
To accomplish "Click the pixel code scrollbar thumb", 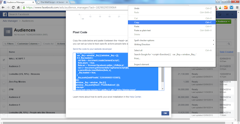I will (x=162, y=75).
